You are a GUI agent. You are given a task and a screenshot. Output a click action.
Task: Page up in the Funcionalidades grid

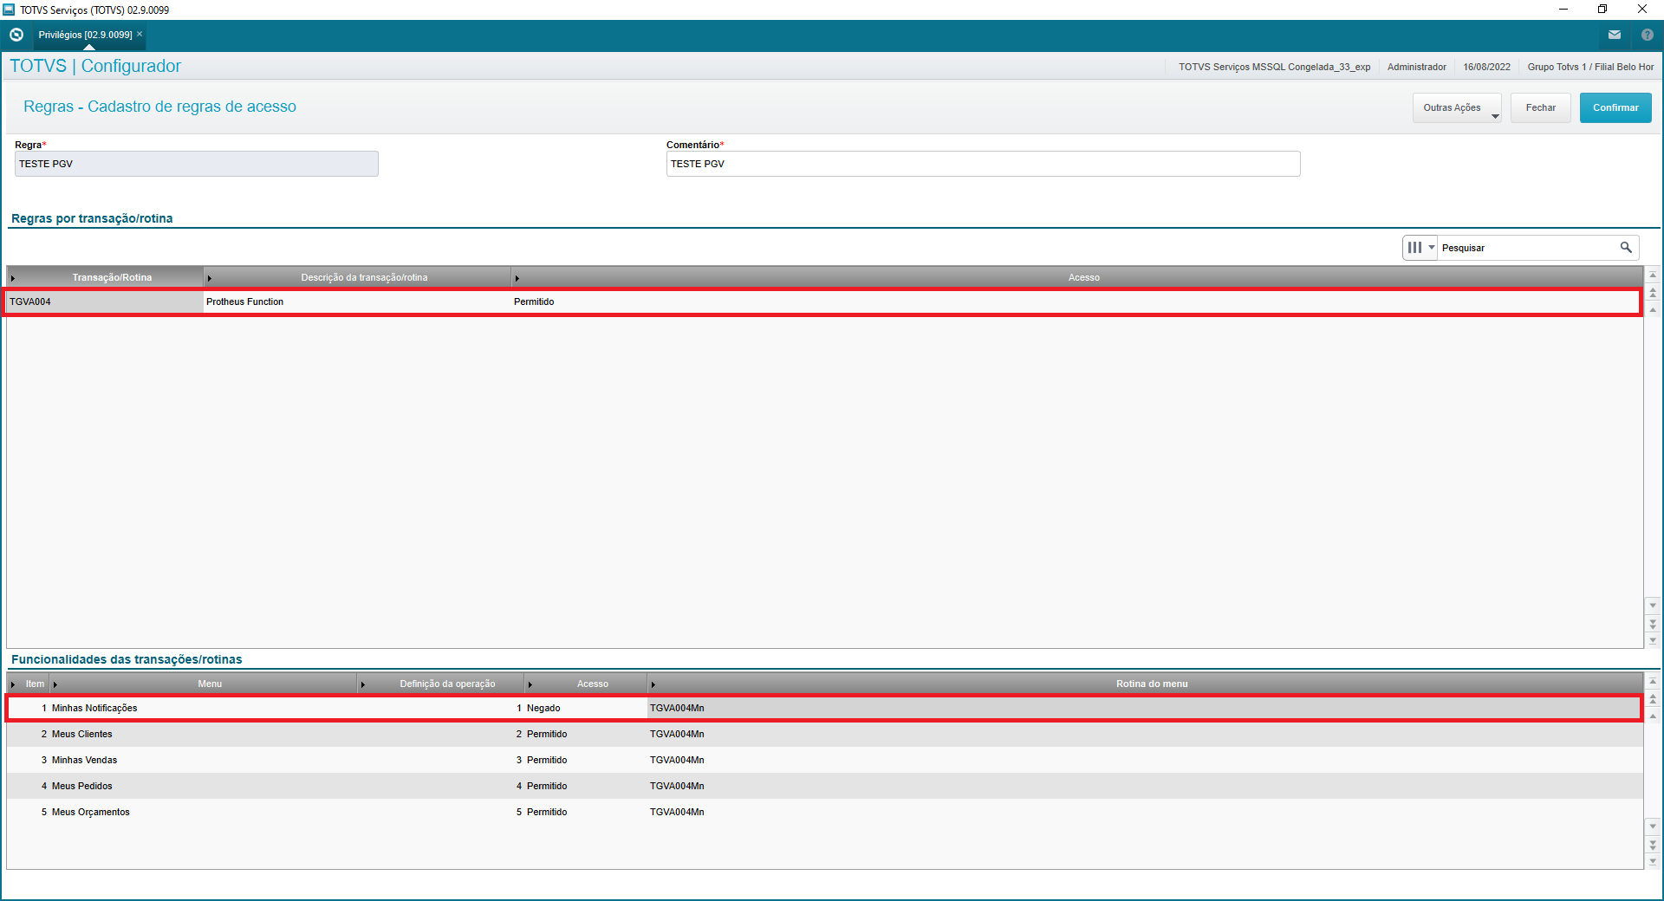point(1653,698)
